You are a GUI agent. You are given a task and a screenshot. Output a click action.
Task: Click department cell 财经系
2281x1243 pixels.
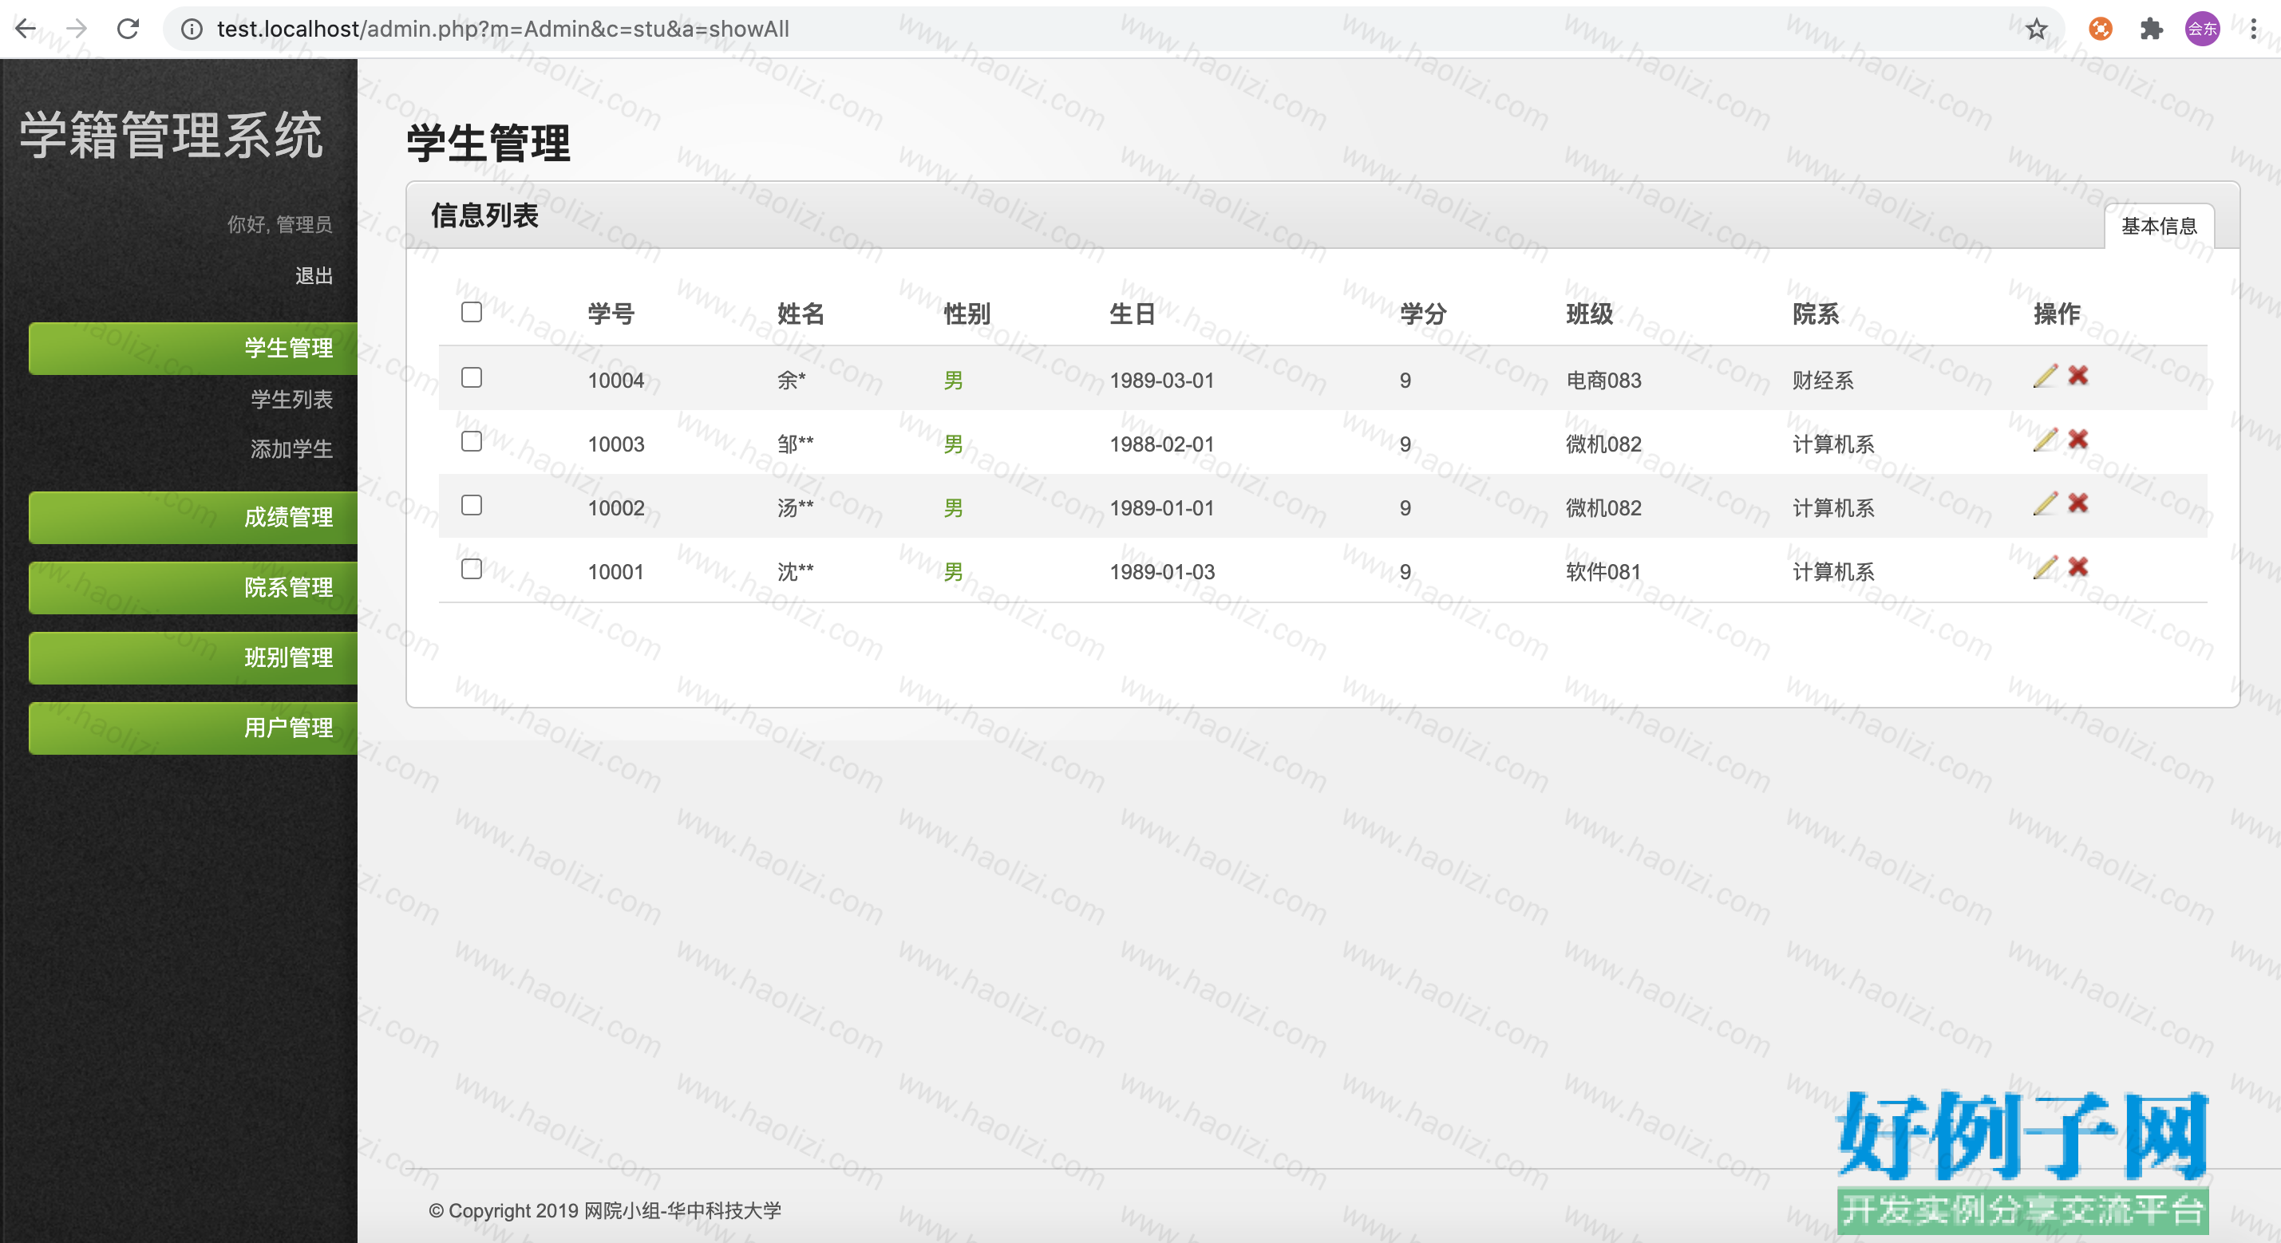click(x=1823, y=381)
